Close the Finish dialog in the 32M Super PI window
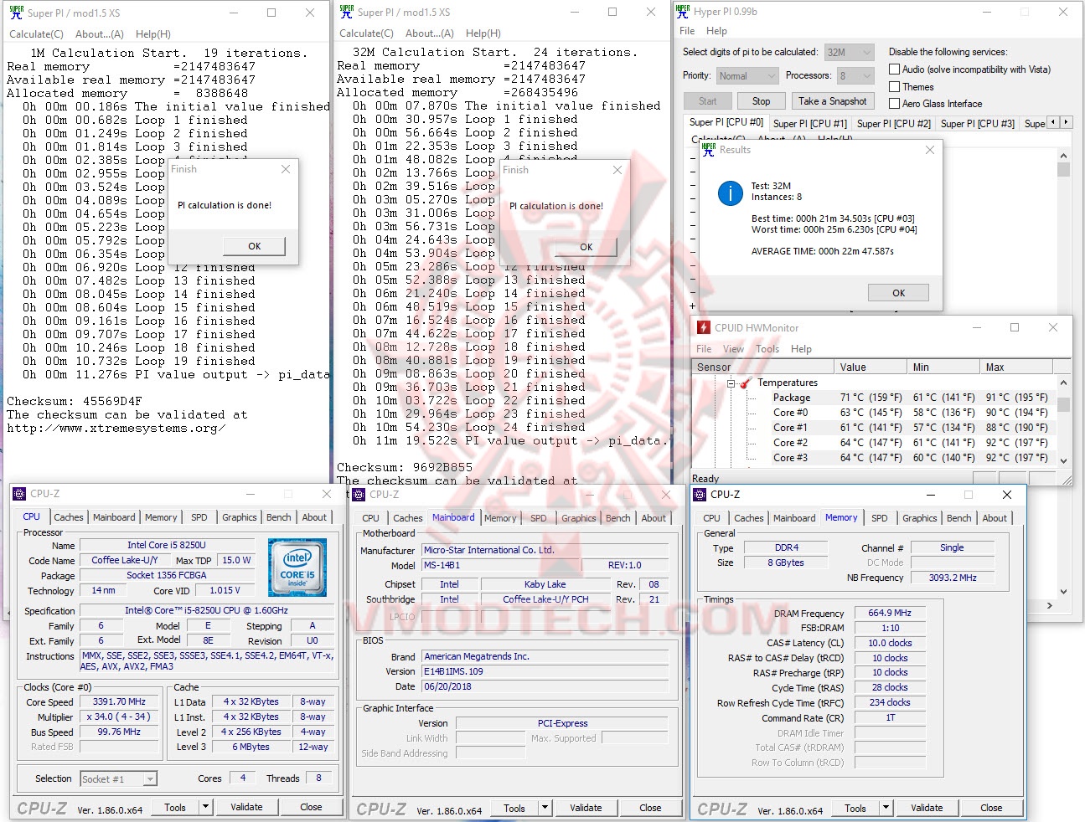This screenshot has width=1085, height=822. [x=617, y=169]
